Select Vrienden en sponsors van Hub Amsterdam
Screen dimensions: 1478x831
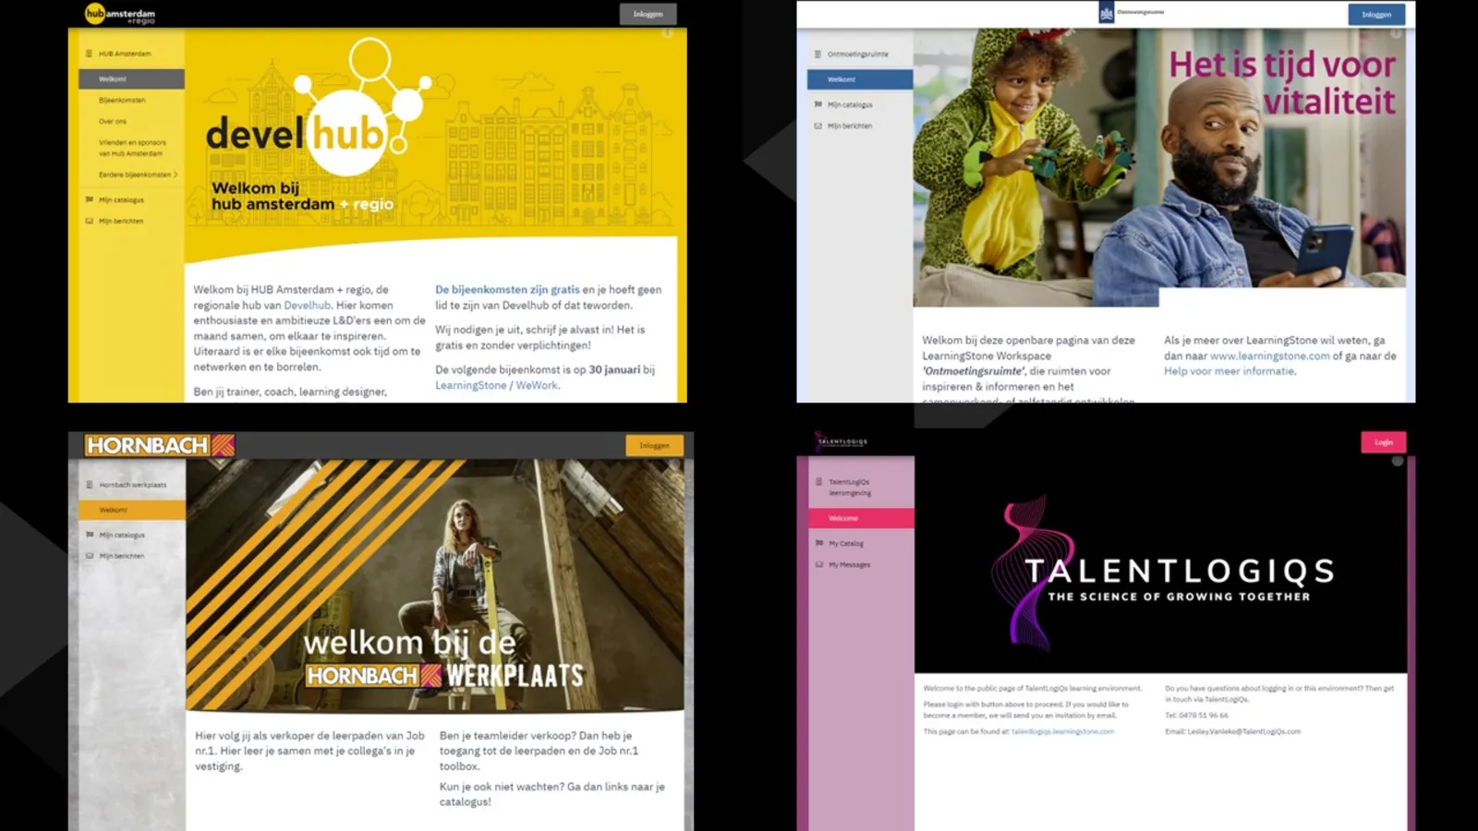(x=132, y=148)
